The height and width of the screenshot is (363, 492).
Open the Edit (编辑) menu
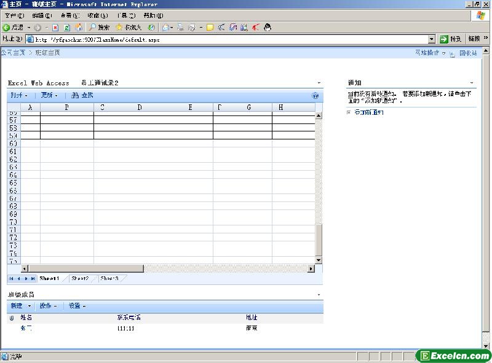[42, 15]
